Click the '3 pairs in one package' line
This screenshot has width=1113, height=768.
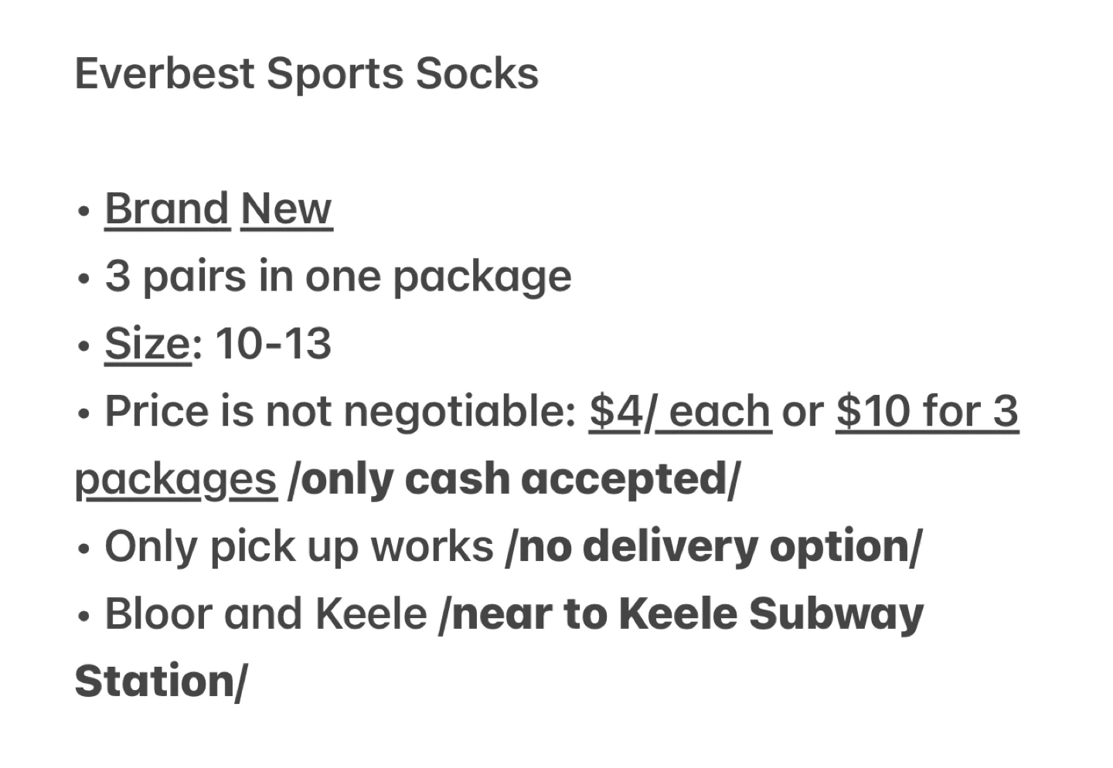point(339,277)
